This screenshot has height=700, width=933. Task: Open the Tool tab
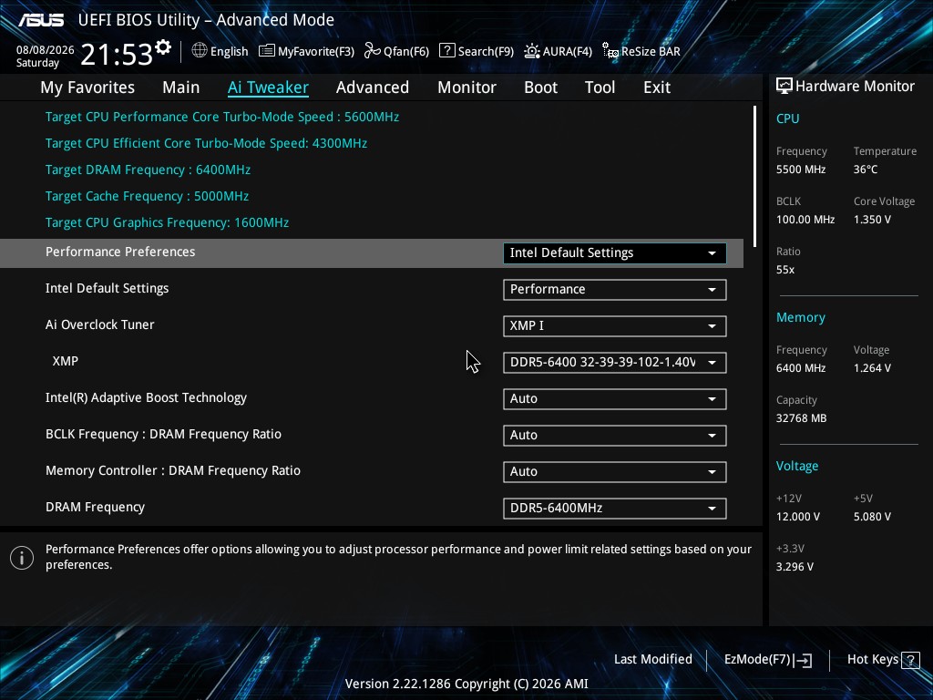point(600,87)
